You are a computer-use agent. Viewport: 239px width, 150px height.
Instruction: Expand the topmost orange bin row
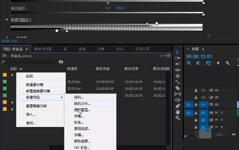coord(12,75)
